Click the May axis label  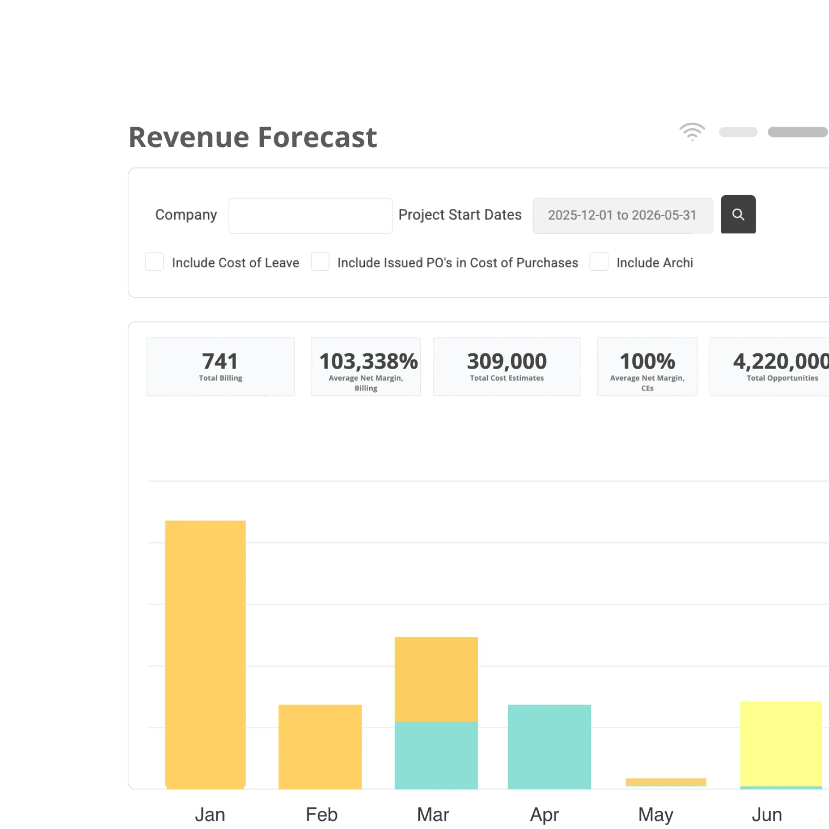656,815
